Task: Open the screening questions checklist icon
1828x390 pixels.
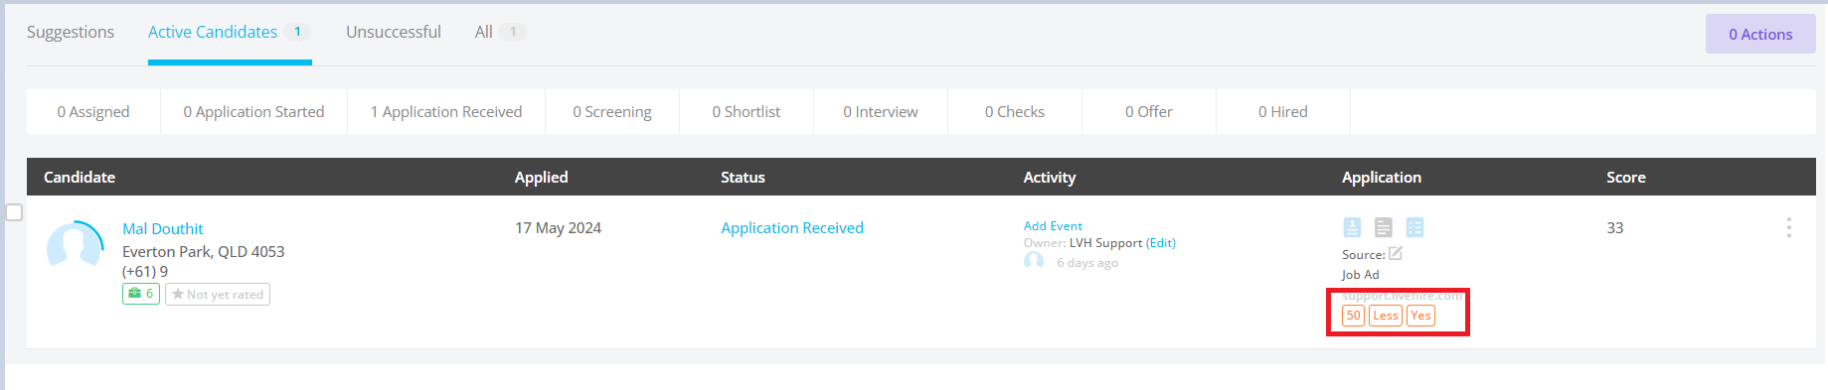Action: [x=1414, y=227]
